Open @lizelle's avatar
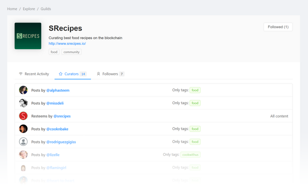 23,155
